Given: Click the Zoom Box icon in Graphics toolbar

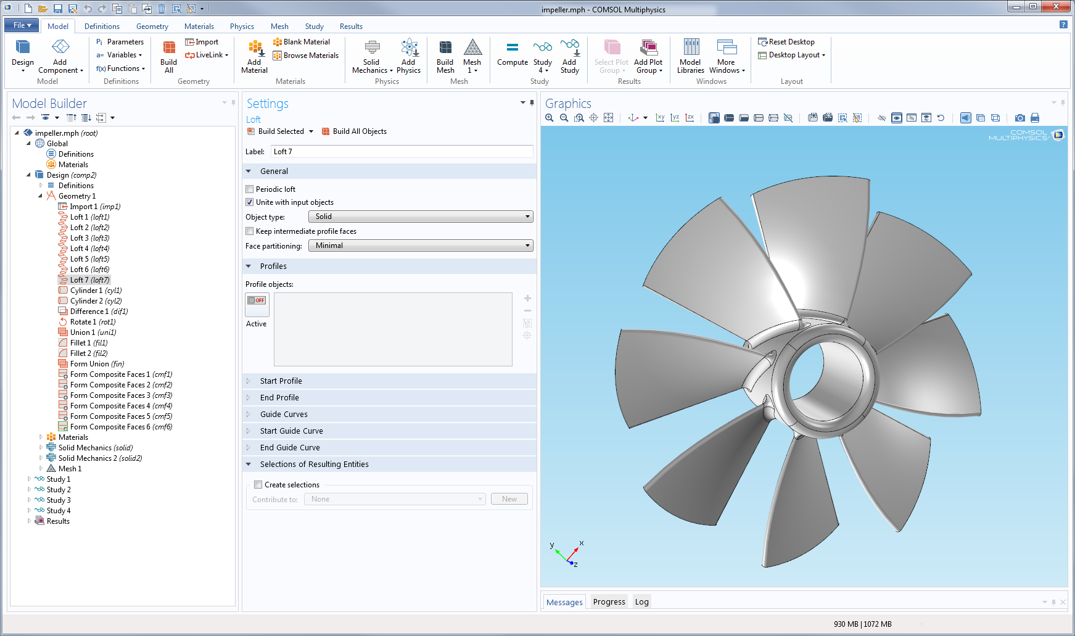Looking at the screenshot, I should click(579, 118).
